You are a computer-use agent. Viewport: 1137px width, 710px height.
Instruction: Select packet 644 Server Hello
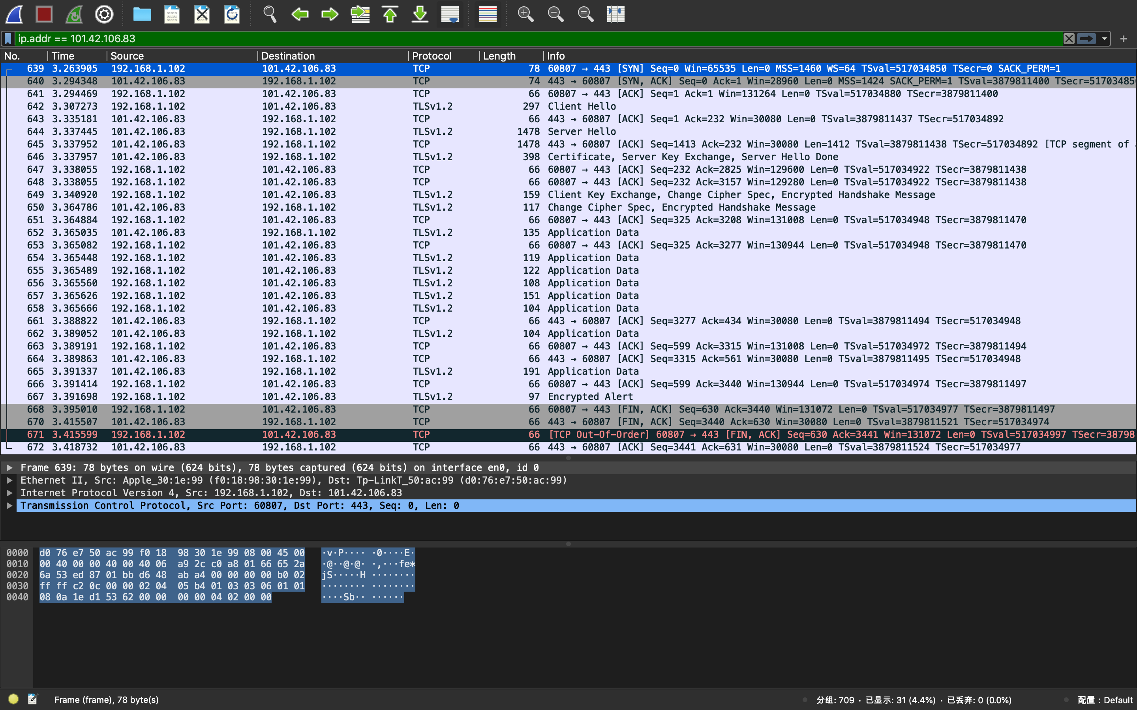coord(568,132)
